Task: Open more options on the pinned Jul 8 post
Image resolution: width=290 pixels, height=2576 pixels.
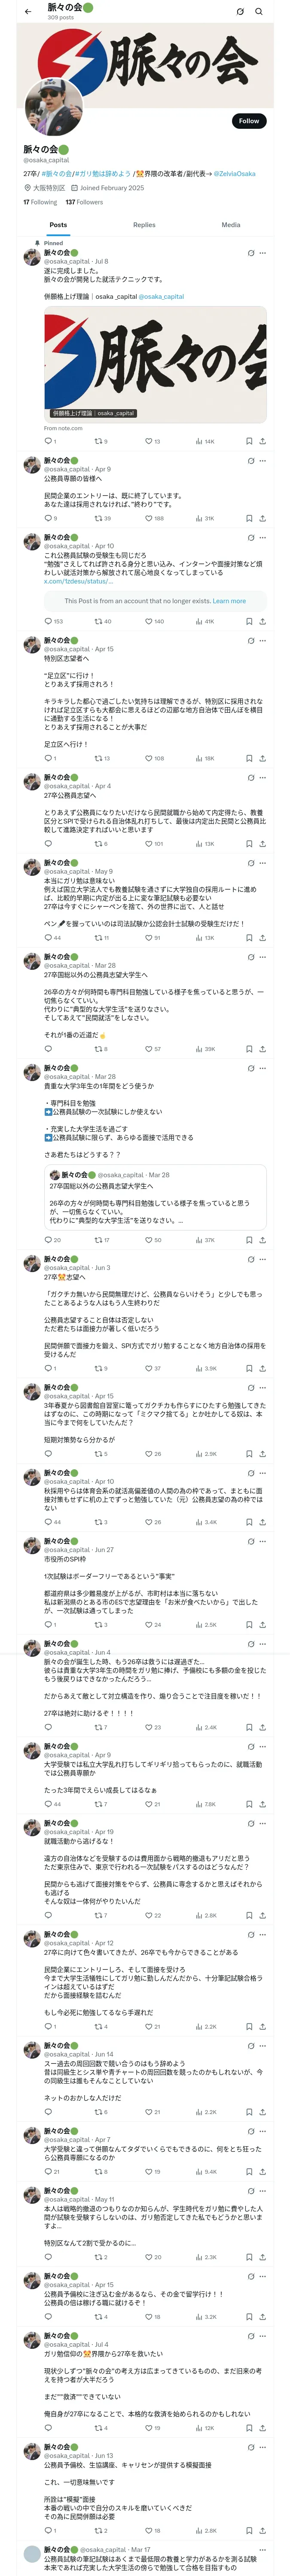Action: tap(263, 253)
